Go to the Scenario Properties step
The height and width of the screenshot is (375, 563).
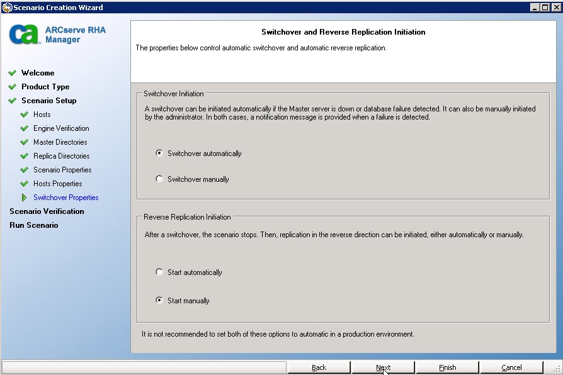click(x=62, y=170)
